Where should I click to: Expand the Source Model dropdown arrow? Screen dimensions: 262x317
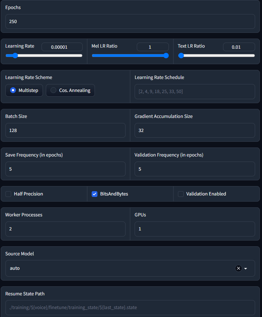246,268
